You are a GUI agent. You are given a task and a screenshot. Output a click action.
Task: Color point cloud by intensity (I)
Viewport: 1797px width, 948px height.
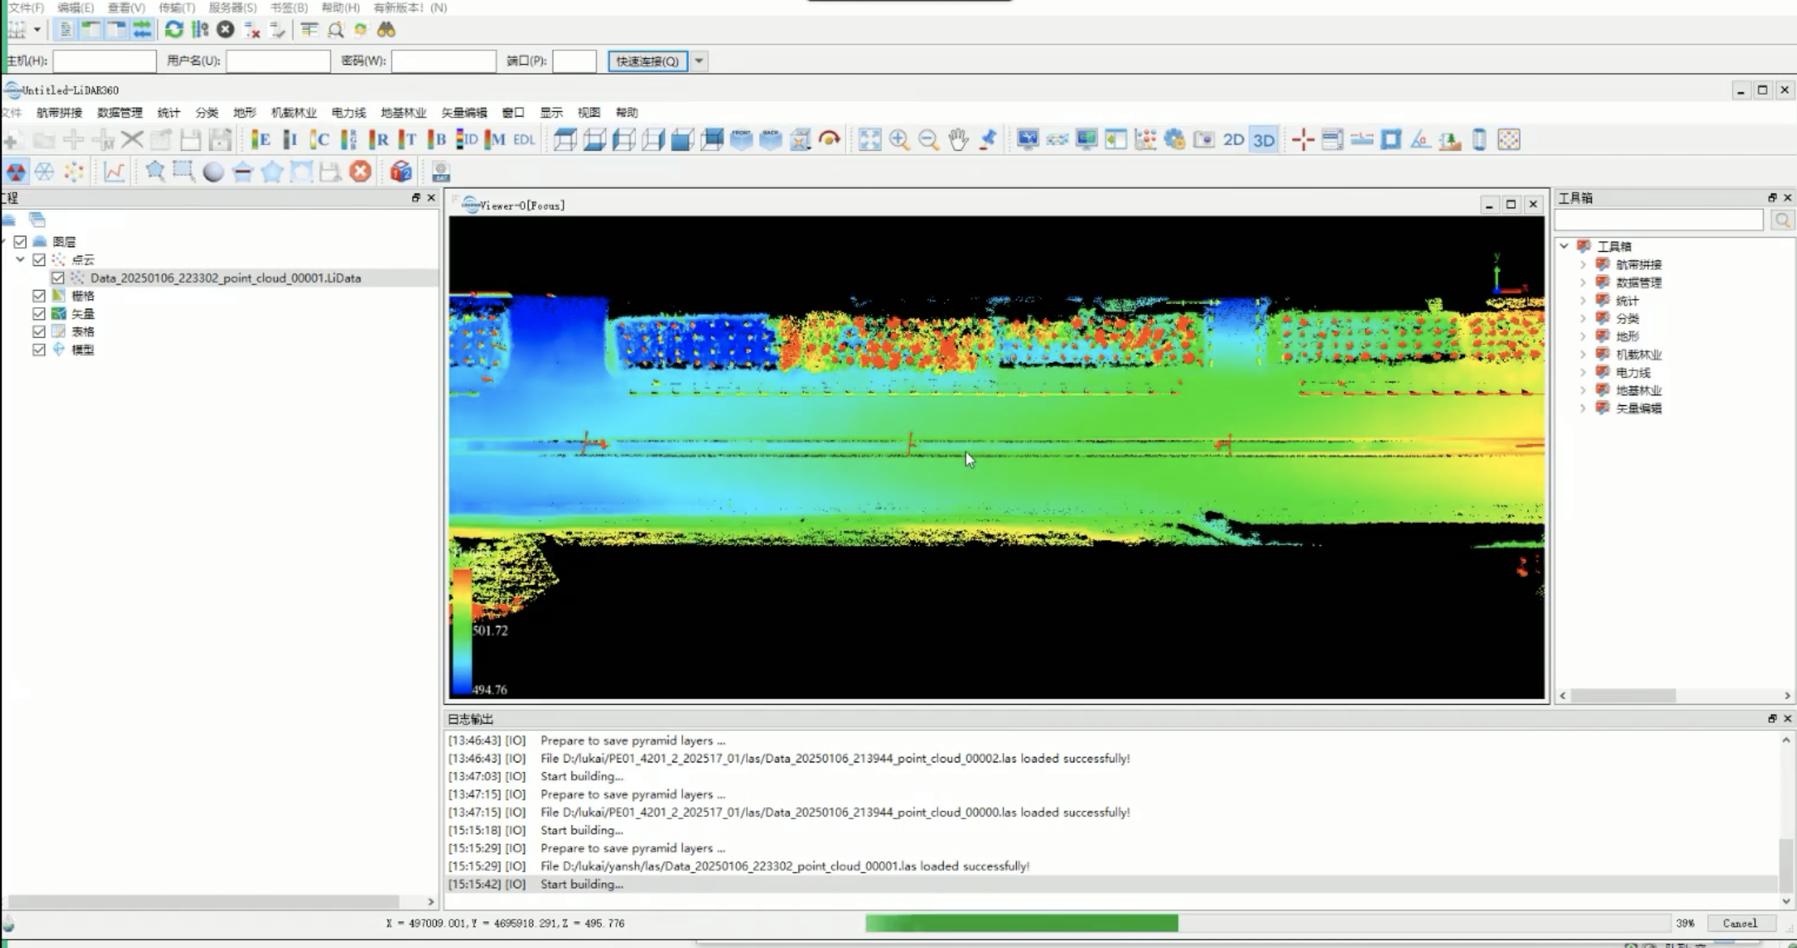click(290, 139)
